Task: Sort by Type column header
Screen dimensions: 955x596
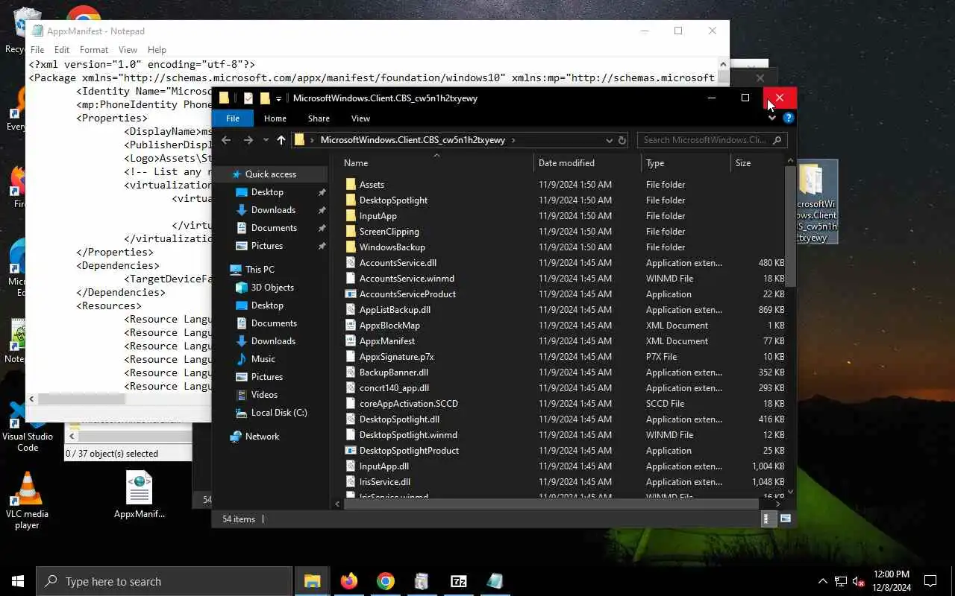Action: coord(686,163)
